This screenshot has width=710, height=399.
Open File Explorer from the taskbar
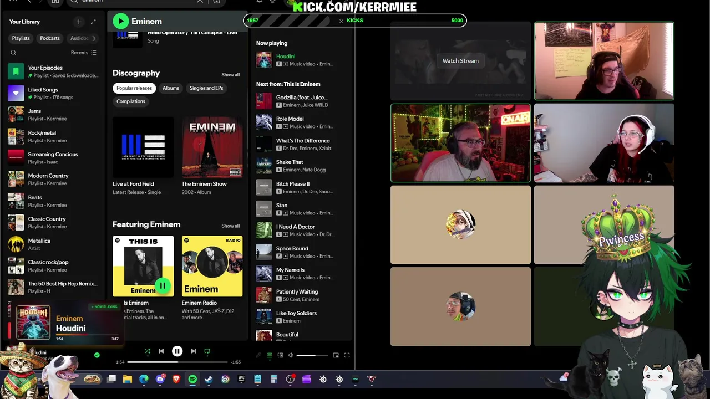pos(128,379)
